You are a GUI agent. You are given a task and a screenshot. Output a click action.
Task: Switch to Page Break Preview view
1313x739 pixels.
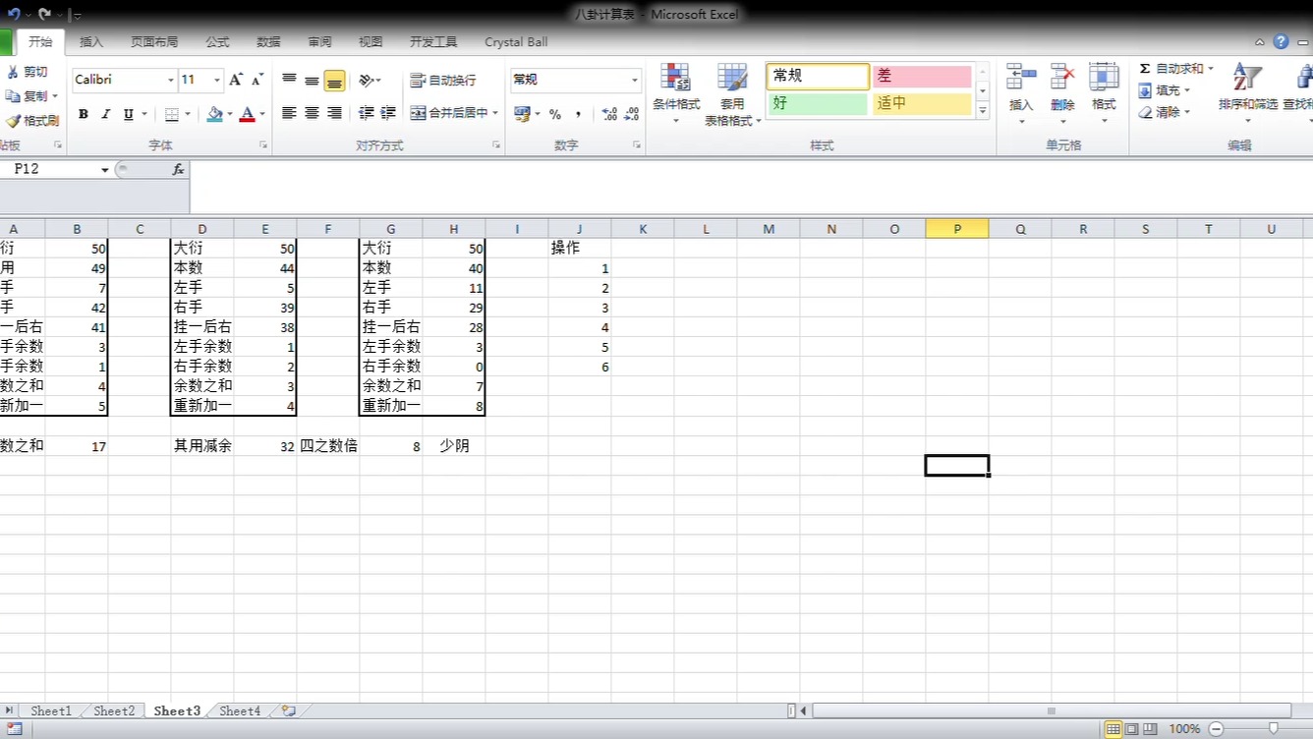coord(1148,729)
